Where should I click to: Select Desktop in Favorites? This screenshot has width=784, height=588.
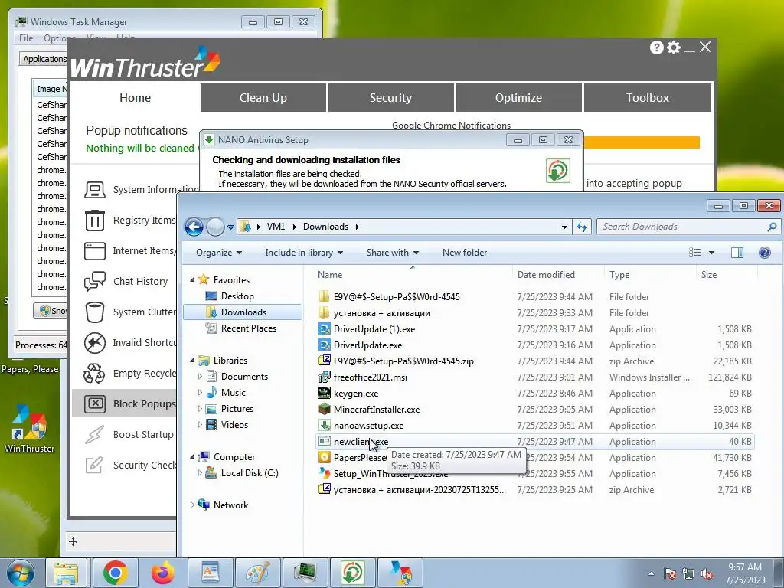coord(237,296)
